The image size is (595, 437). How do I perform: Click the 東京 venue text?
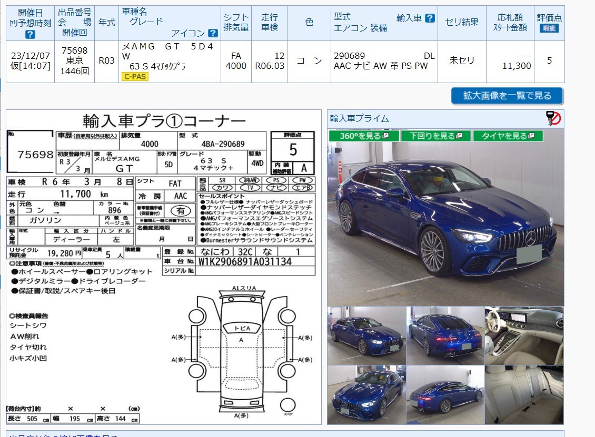[74, 60]
